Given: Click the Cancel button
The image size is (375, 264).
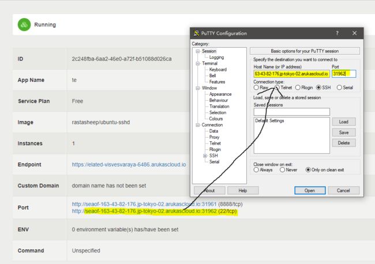Looking at the screenshot, I should pyautogui.click(x=343, y=190).
